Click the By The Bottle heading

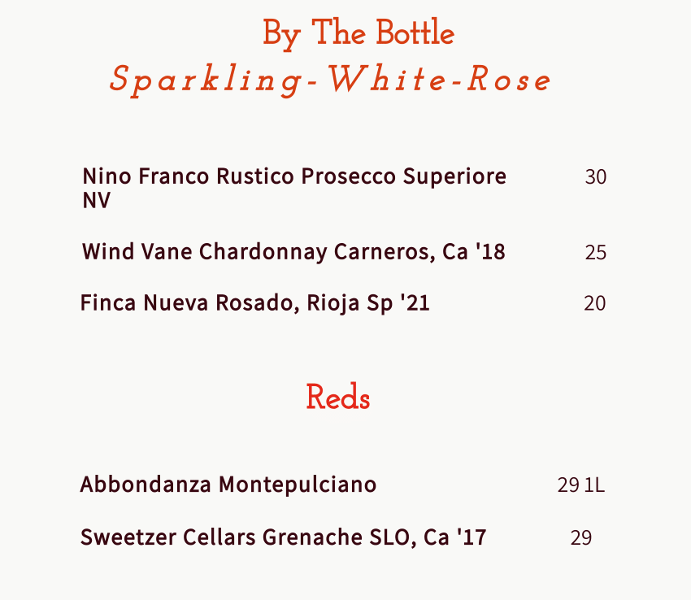(x=359, y=33)
